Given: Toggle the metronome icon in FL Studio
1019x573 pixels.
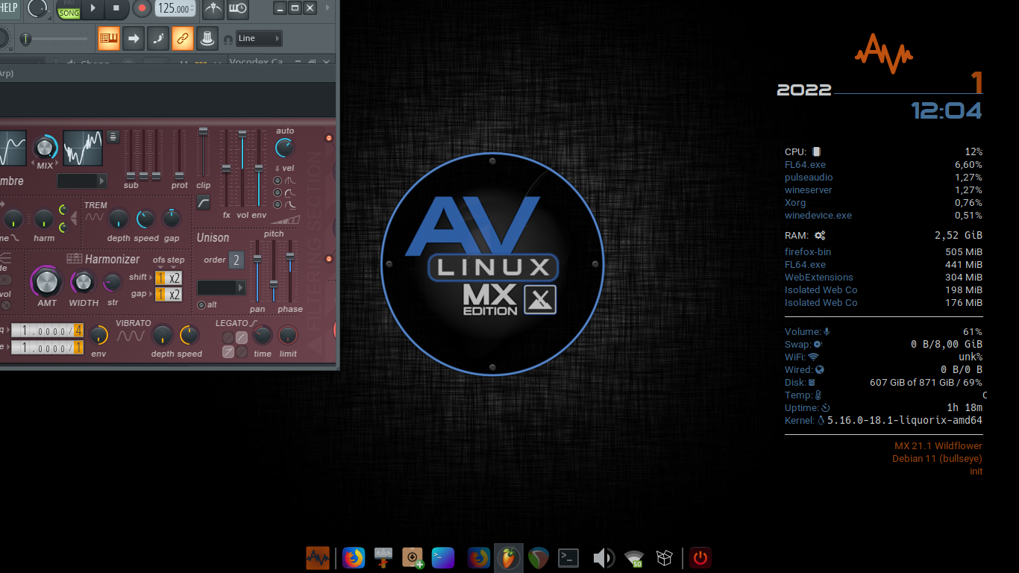Looking at the screenshot, I should tap(213, 9).
